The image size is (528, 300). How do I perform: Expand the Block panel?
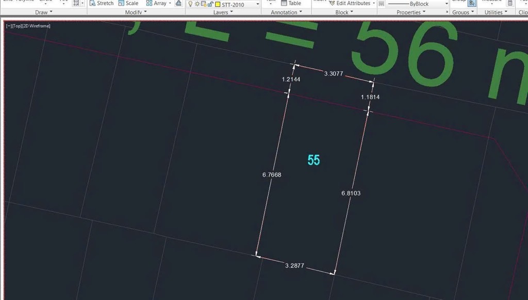[x=344, y=12]
